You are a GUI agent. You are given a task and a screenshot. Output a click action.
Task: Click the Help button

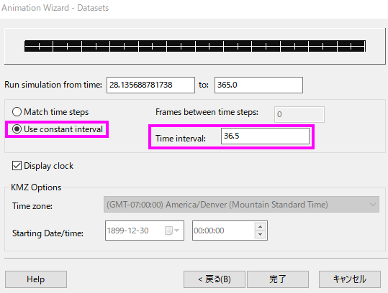pyautogui.click(x=36, y=279)
